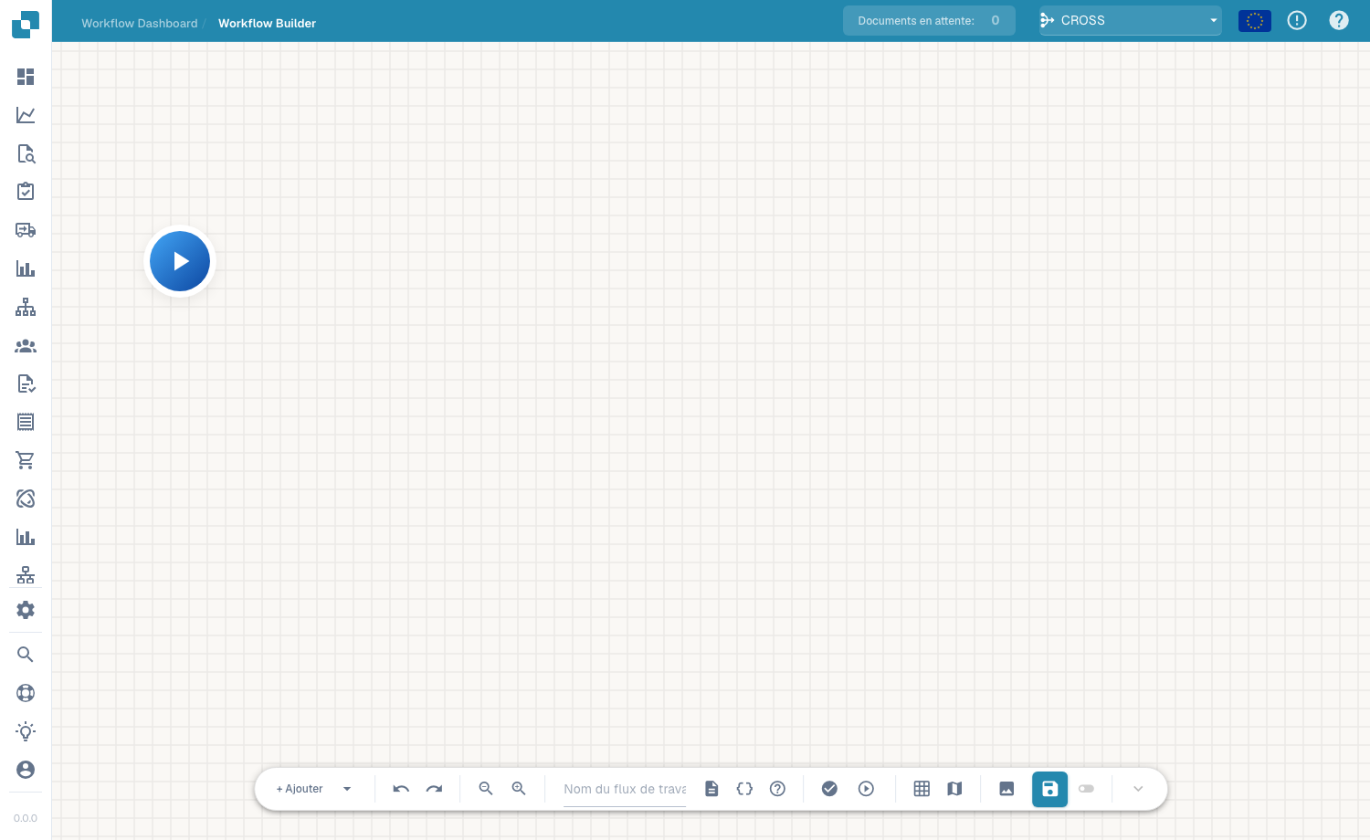Toggle the canvas grid icon
1370x840 pixels.
[x=922, y=789]
